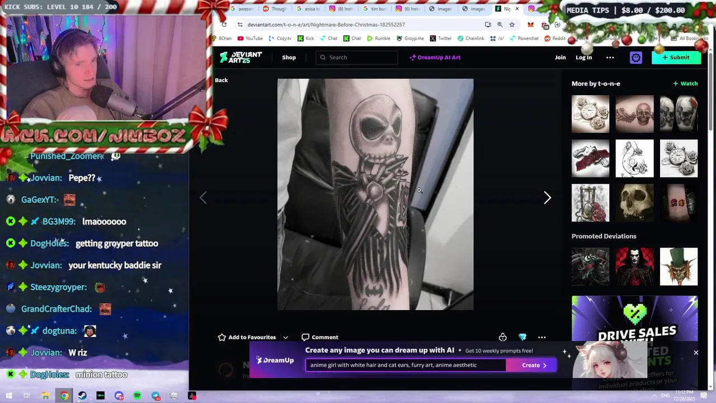This screenshot has height=403, width=716.
Task: Click the Comment button
Action: pos(319,337)
